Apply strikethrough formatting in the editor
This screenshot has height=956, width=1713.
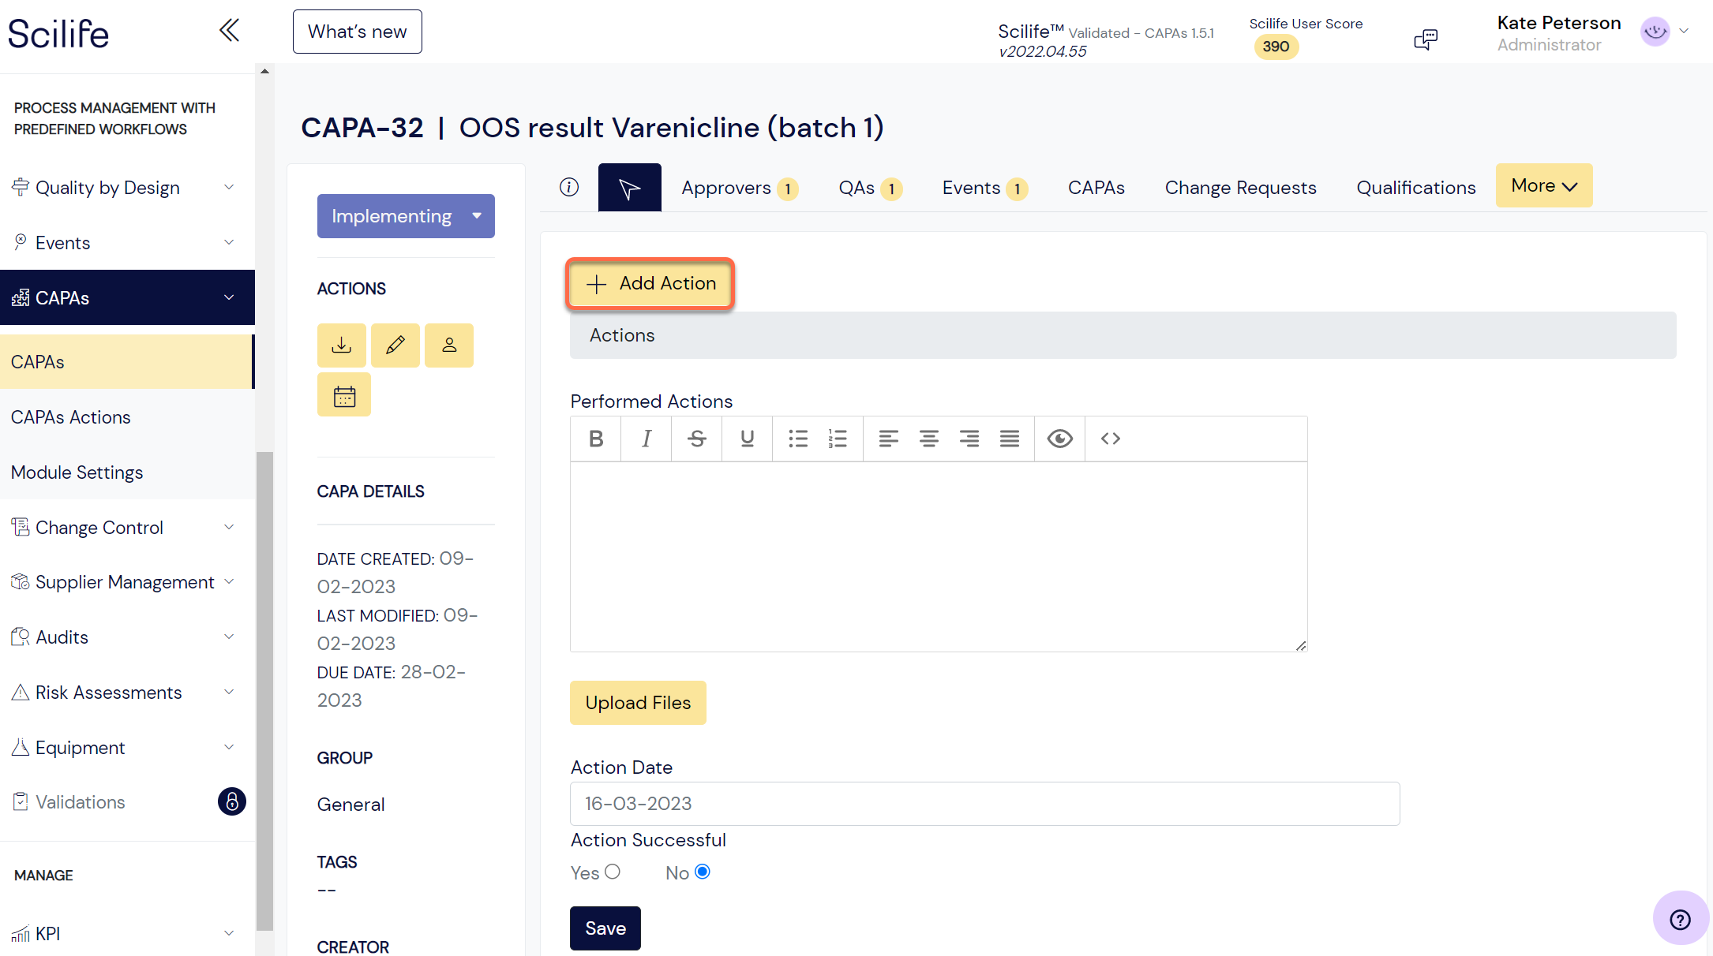click(696, 439)
